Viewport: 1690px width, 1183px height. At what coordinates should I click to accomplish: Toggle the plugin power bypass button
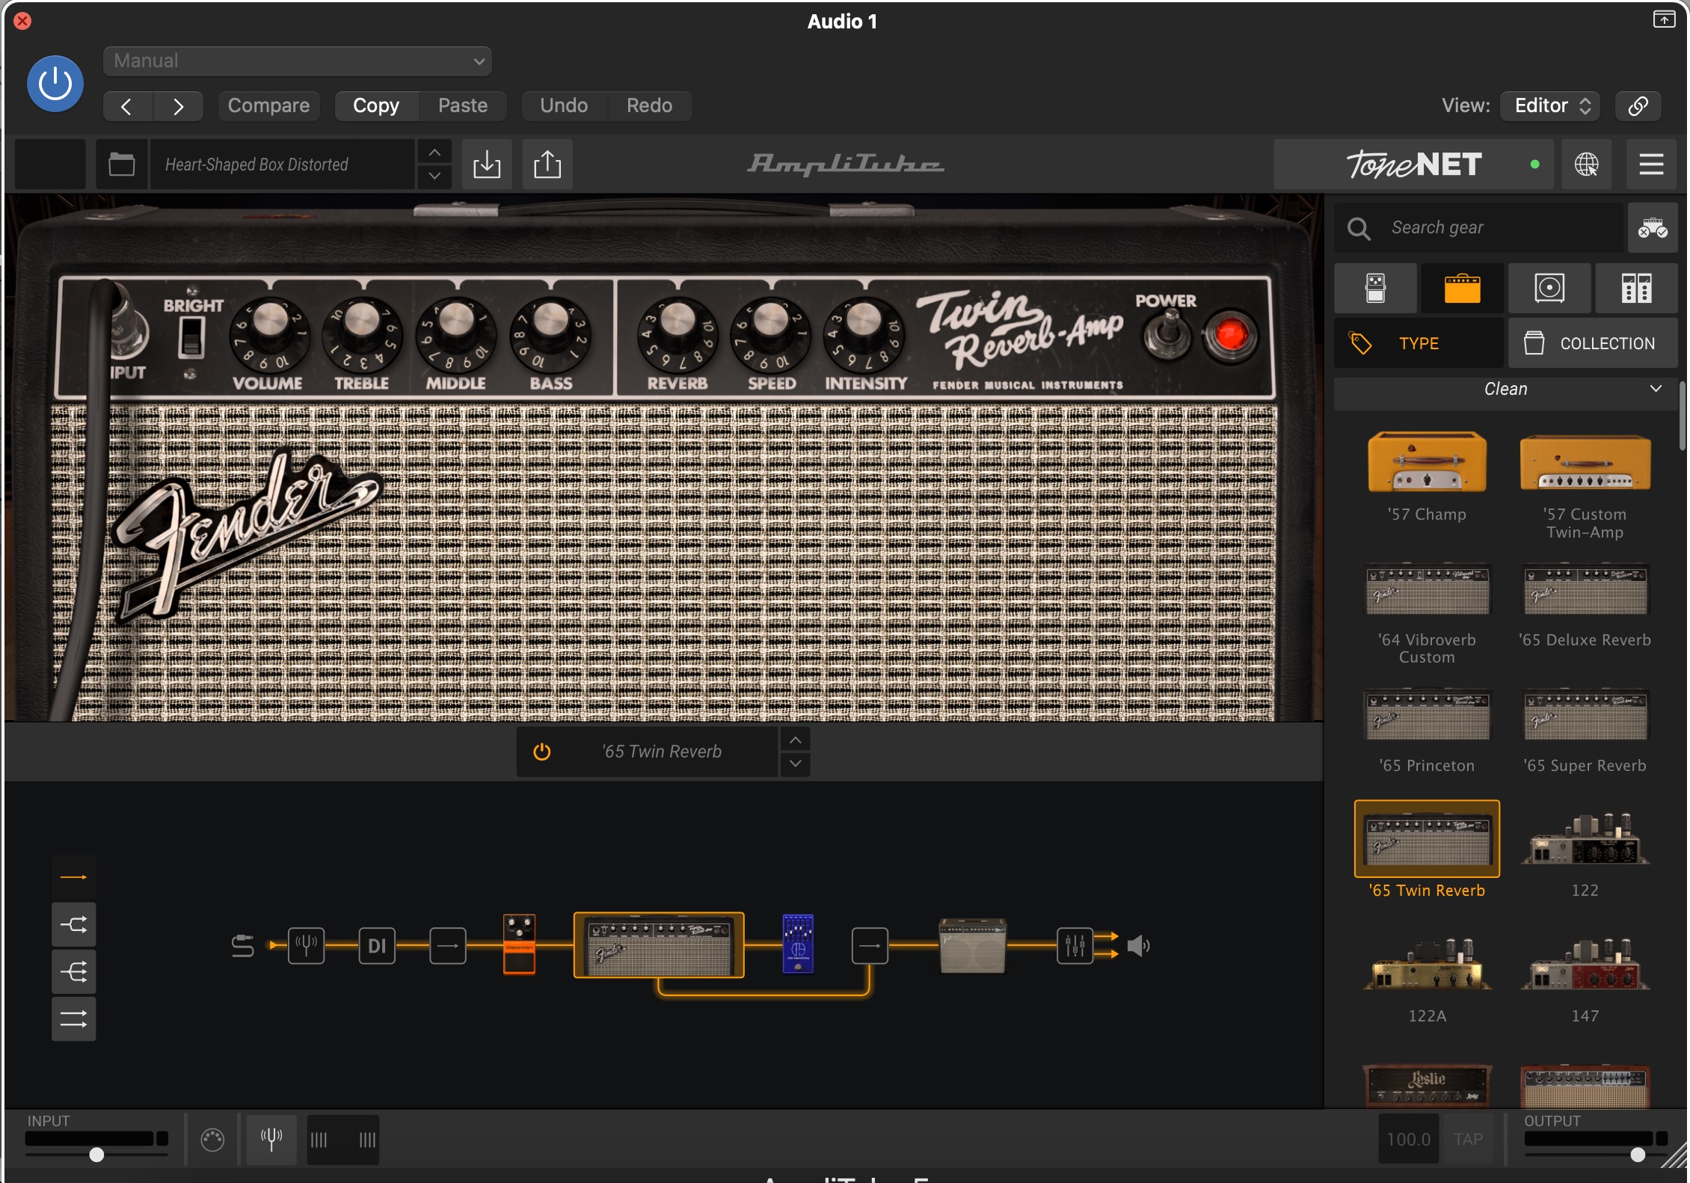point(55,84)
